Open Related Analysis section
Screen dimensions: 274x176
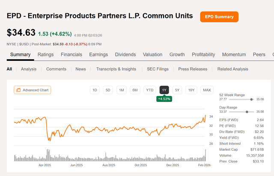pyautogui.click(x=232, y=69)
